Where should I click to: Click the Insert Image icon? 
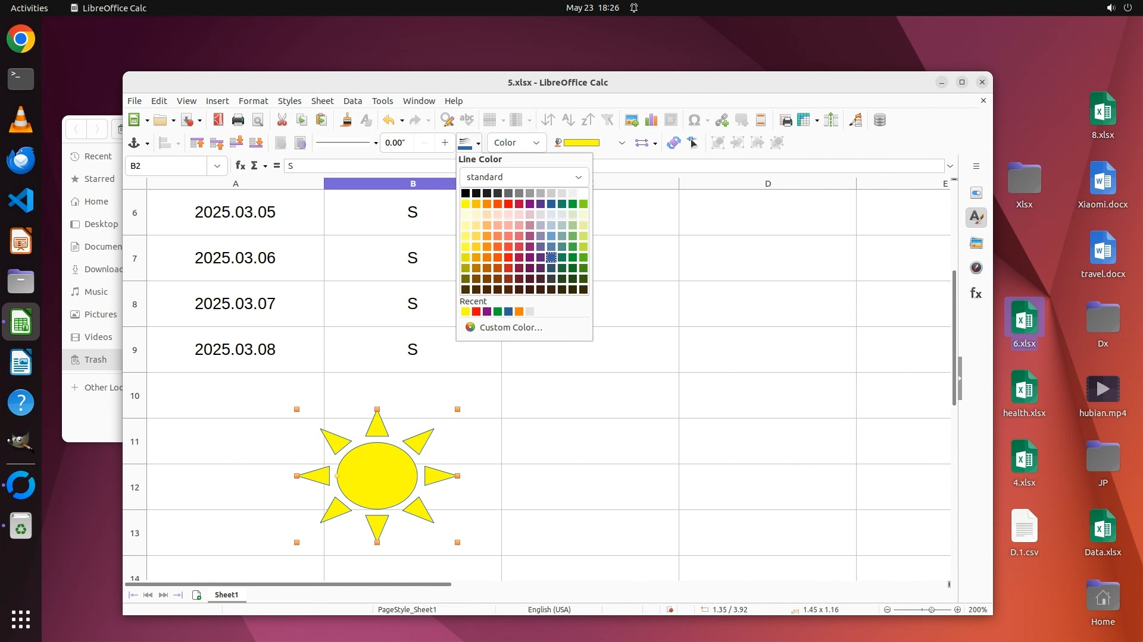pos(632,120)
